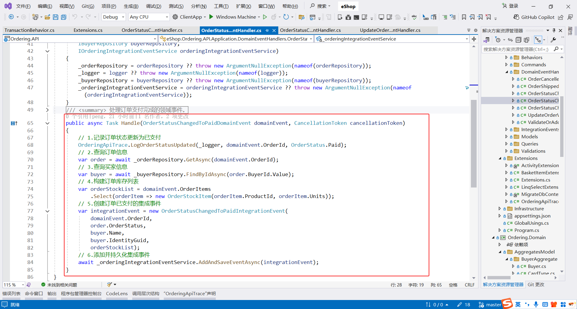
Task: Navigate backward with the back arrow icon
Action: (11, 17)
